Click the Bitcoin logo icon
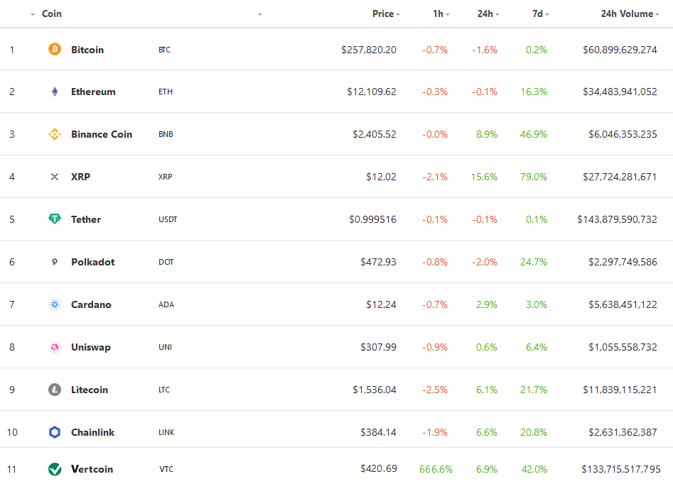Screen dimensions: 673x484 click(x=55, y=49)
